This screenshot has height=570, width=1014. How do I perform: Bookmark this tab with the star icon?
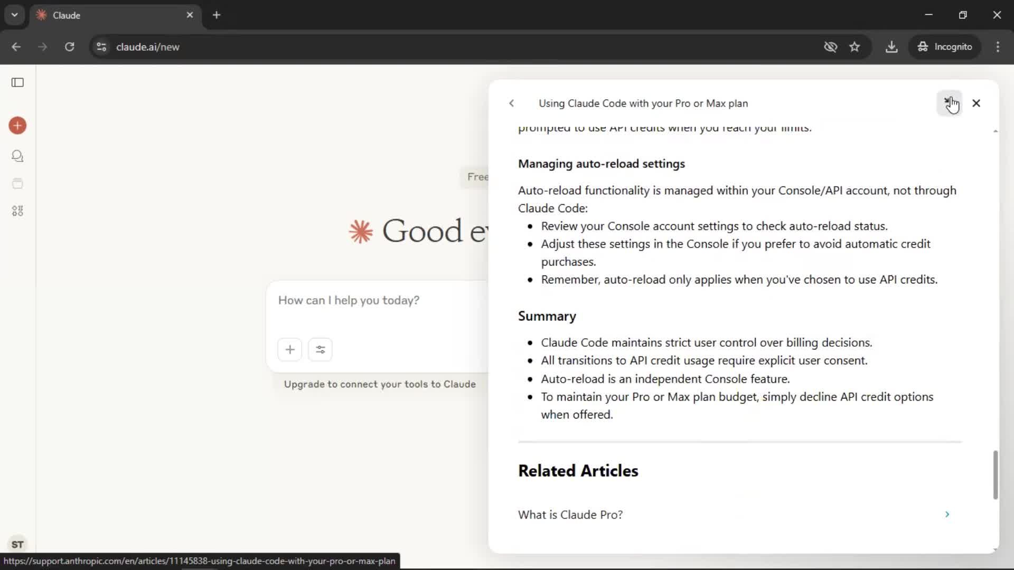[855, 47]
